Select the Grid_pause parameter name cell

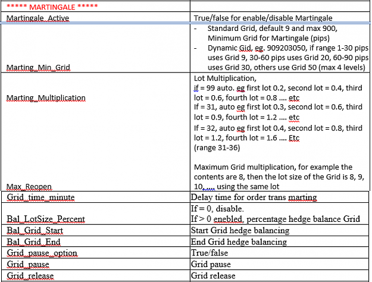[96, 264]
